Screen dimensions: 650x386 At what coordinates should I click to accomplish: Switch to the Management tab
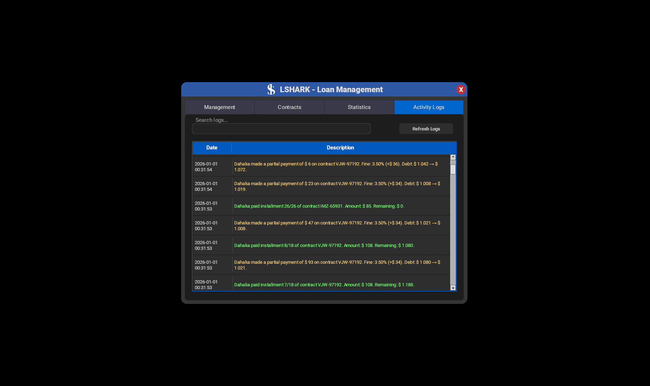click(x=220, y=107)
